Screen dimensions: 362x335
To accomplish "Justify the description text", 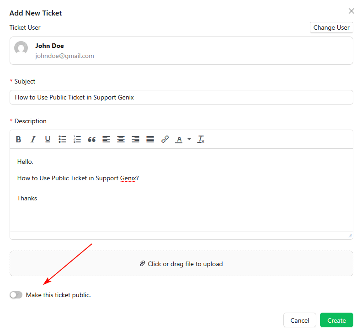I will pyautogui.click(x=150, y=140).
